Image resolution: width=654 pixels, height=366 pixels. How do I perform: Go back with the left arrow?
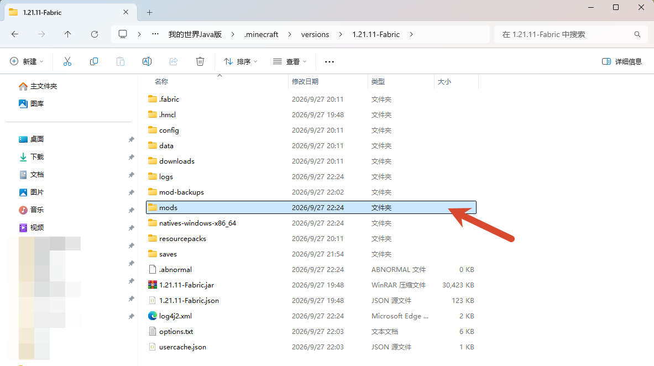(x=15, y=34)
